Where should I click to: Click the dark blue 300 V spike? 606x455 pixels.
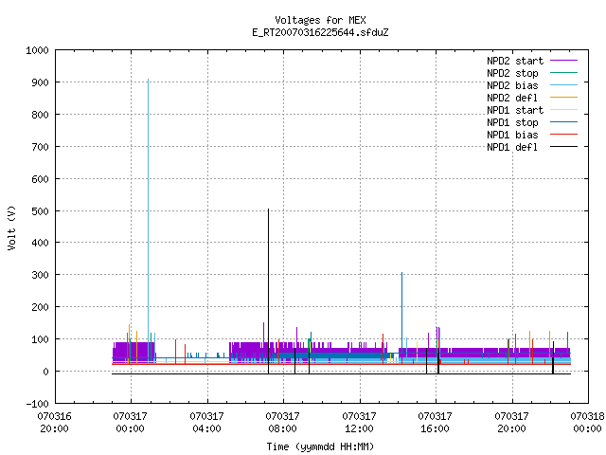(x=401, y=314)
